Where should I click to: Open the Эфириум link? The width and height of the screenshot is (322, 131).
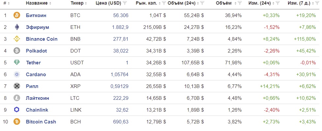click(37, 27)
